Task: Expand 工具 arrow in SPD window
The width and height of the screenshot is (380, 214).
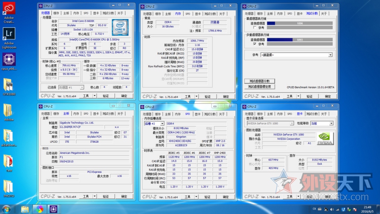Action: [x=196, y=197]
